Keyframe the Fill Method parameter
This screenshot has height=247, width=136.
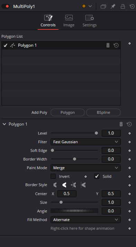click(x=129, y=220)
